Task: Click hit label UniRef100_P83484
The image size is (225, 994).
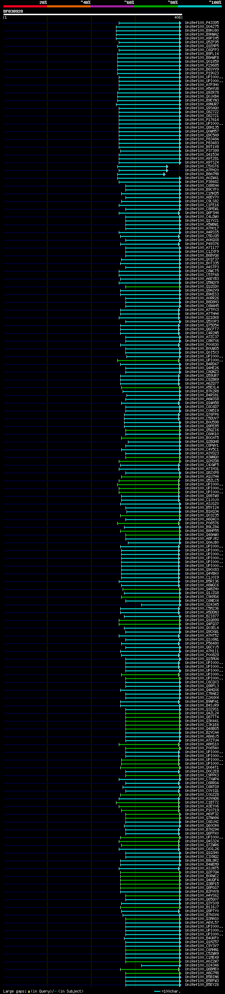Action: [202, 139]
